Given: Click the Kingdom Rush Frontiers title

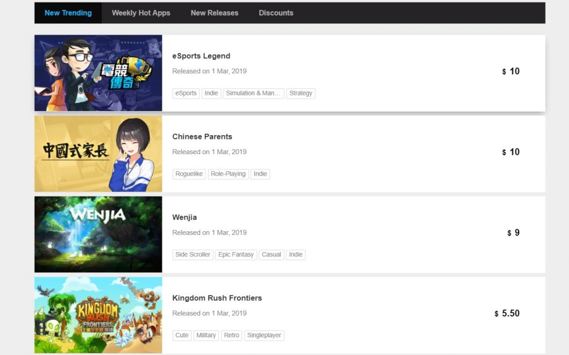Looking at the screenshot, I should point(217,298).
